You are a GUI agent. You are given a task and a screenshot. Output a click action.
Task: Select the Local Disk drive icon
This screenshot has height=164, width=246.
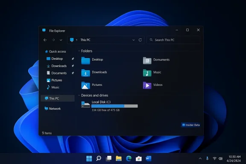click(85, 104)
